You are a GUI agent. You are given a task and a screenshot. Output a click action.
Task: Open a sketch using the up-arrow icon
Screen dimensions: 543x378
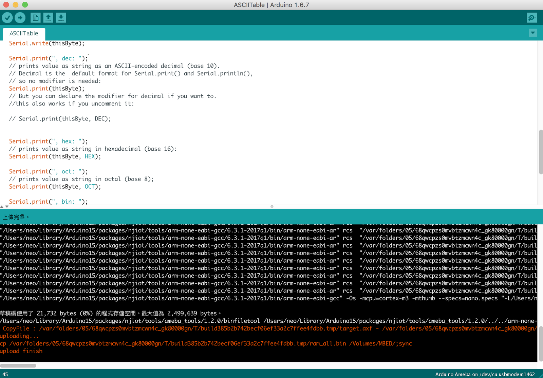click(x=48, y=17)
